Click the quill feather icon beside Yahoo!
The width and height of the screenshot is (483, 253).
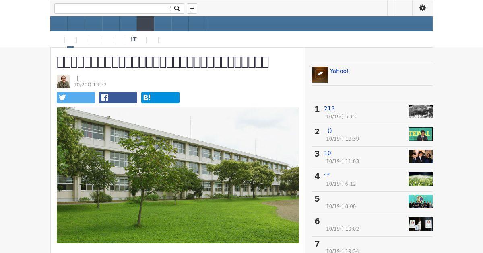[x=320, y=75]
